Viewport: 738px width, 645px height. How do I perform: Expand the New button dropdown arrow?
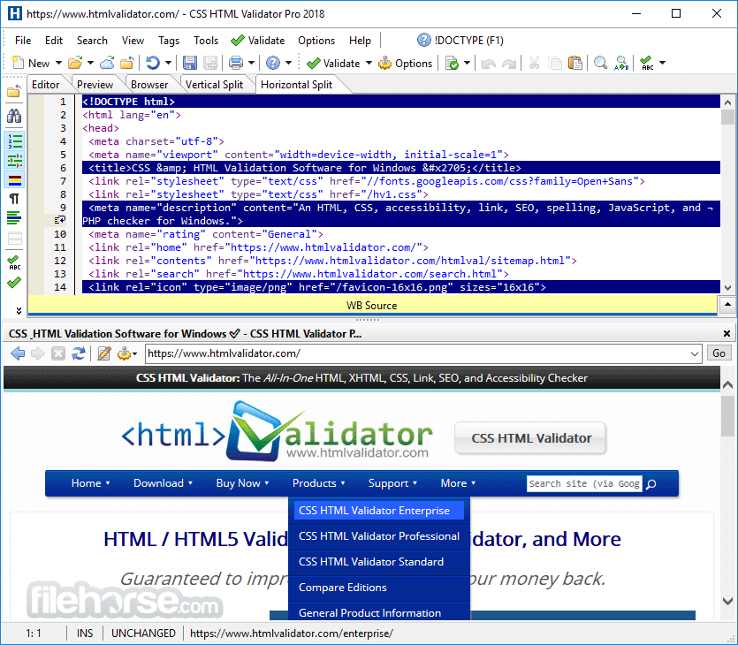pos(59,63)
